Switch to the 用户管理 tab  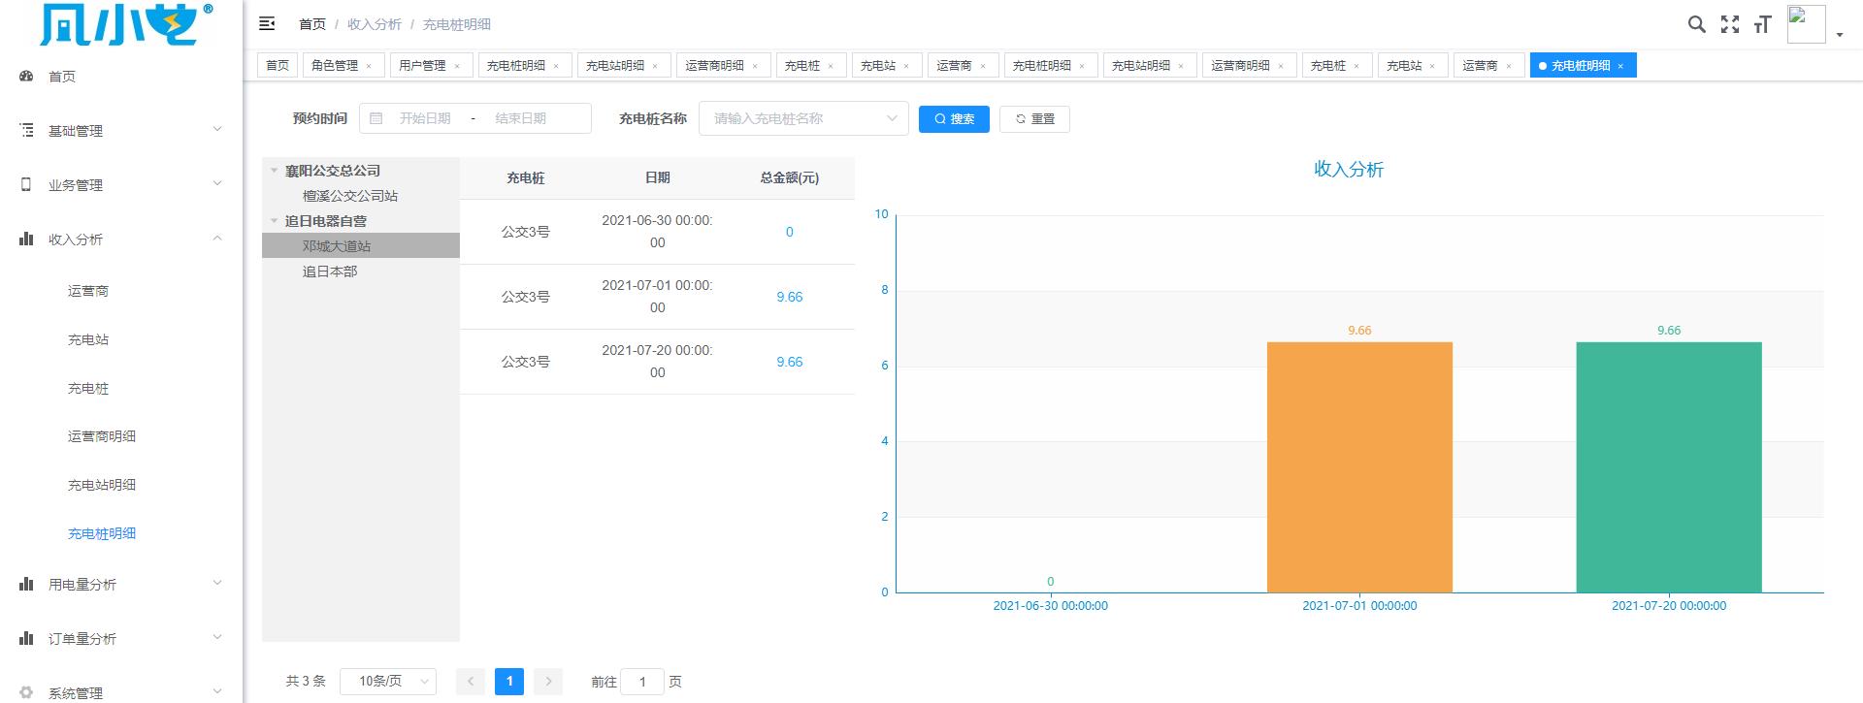[x=422, y=66]
